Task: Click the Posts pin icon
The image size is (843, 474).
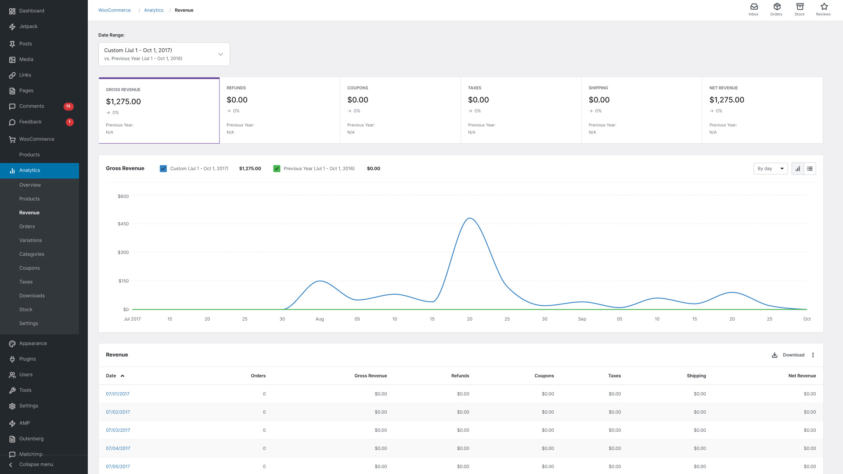Action: 12,44
